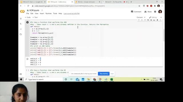
Task: Click the XOR.ipynb notebook title
Action: (x=34, y=10)
